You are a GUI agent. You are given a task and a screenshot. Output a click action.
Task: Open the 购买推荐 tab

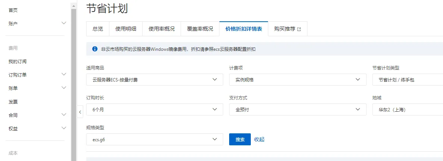288,29
